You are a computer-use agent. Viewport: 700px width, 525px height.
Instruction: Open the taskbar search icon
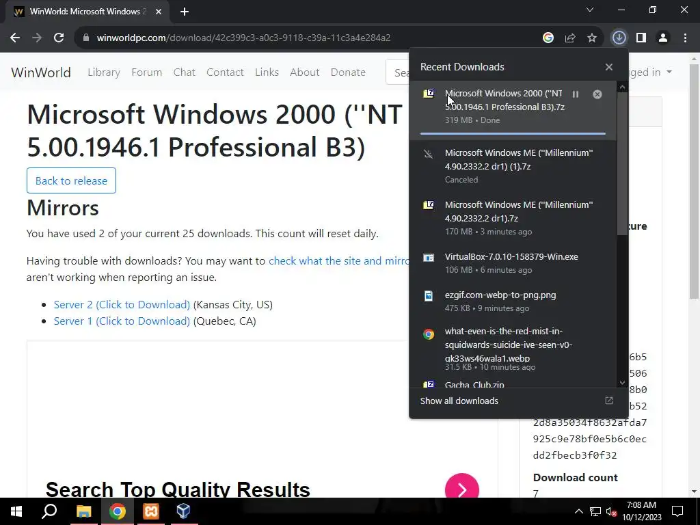[49, 511]
